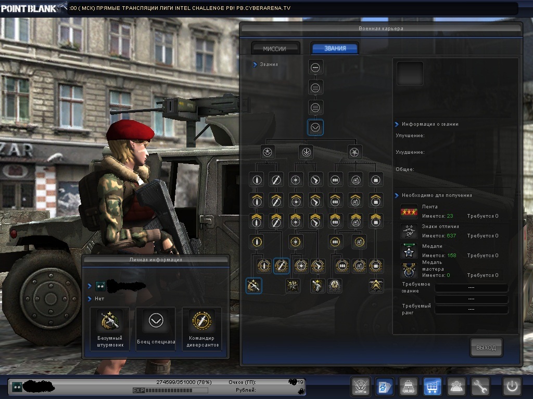
Task: Select laurel-wreath crosshair rank icon
Action: click(301, 265)
